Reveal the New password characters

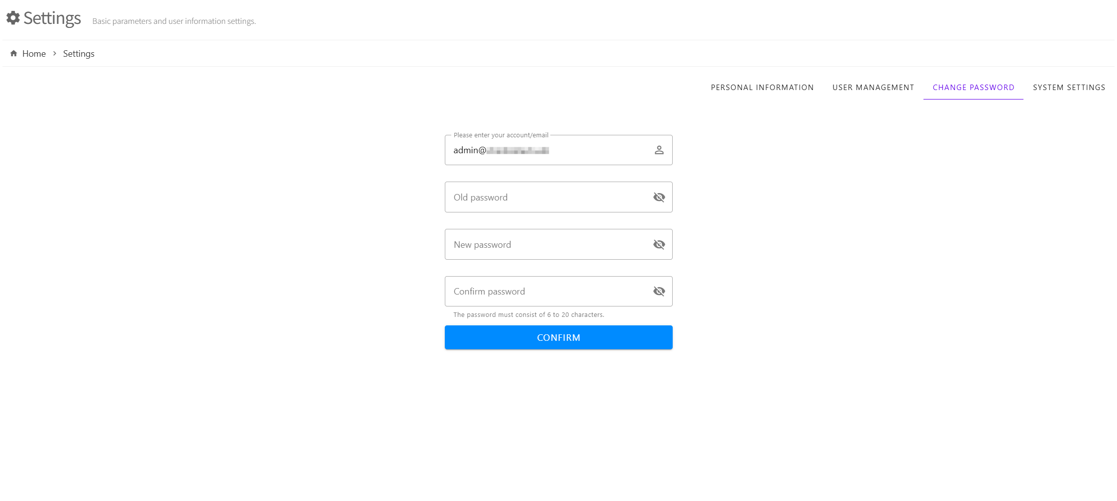click(x=659, y=244)
